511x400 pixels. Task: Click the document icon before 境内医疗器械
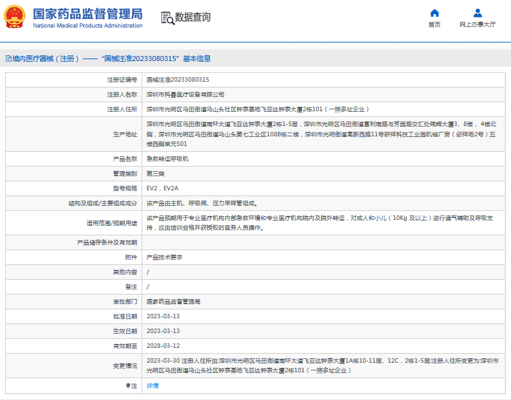[8, 59]
